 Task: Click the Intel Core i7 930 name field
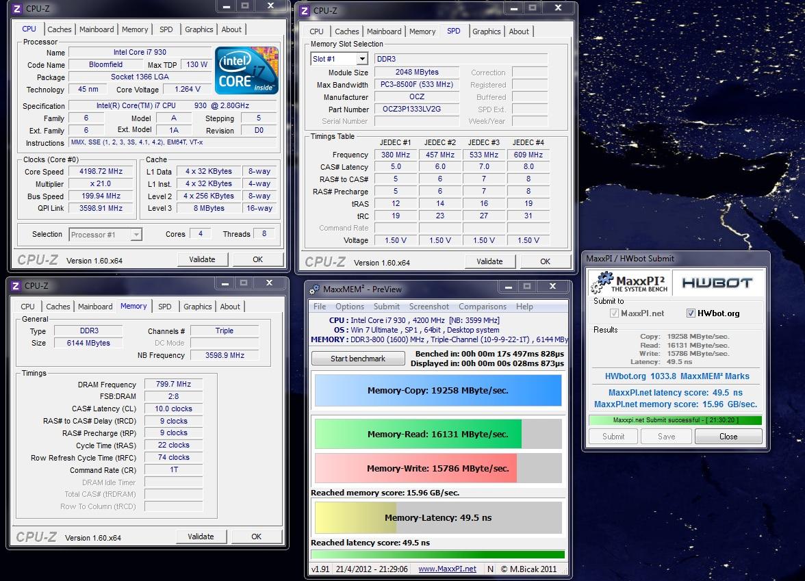click(x=140, y=52)
